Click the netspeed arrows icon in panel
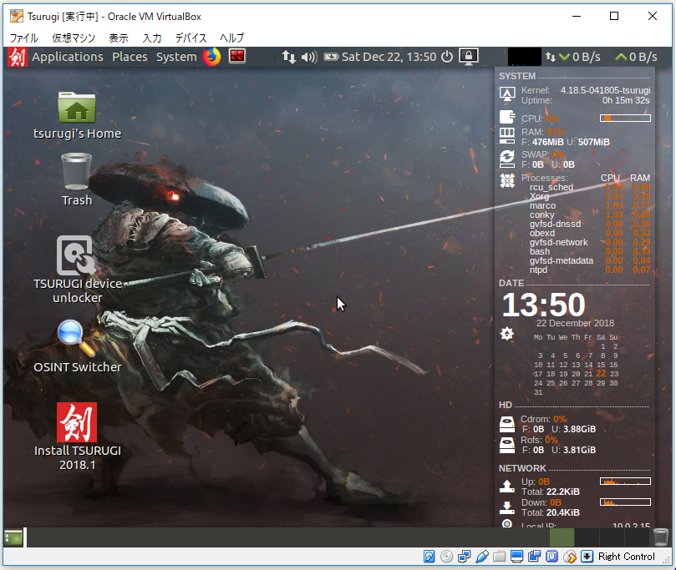 (550, 57)
